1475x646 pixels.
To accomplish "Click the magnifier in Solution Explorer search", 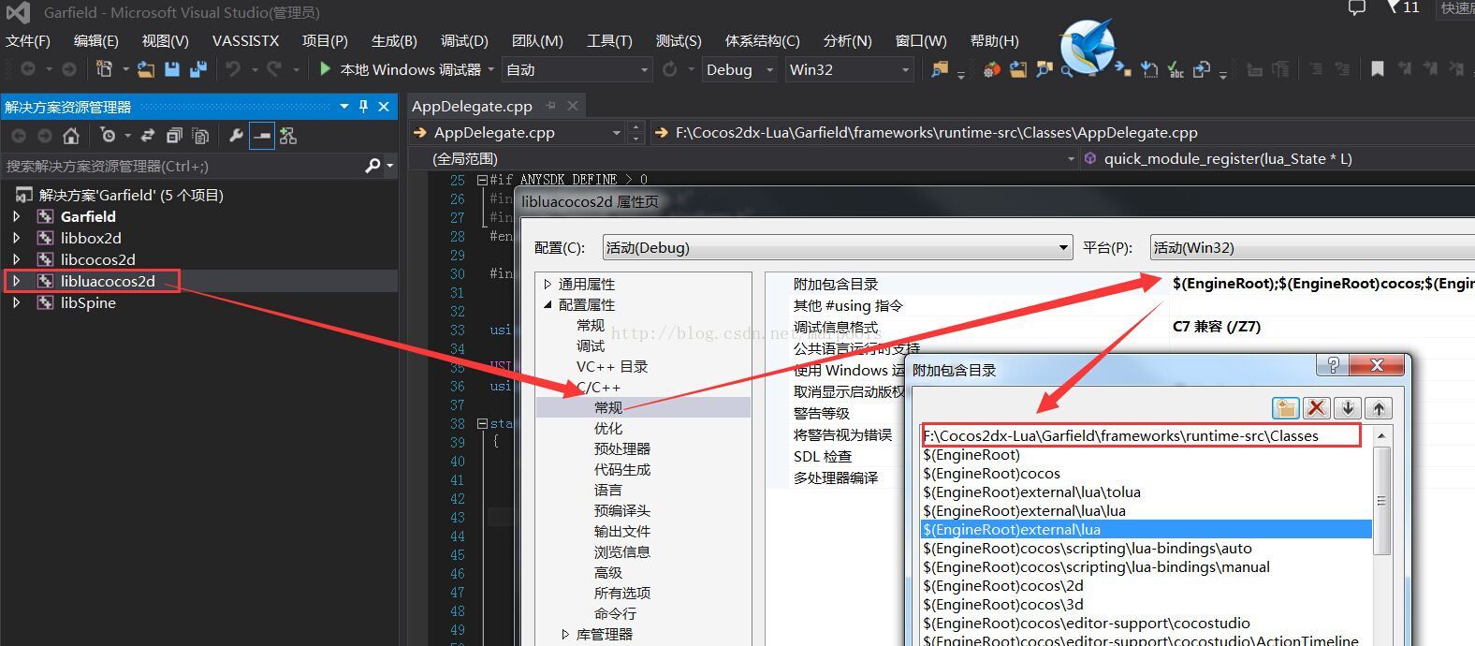I will 372,166.
